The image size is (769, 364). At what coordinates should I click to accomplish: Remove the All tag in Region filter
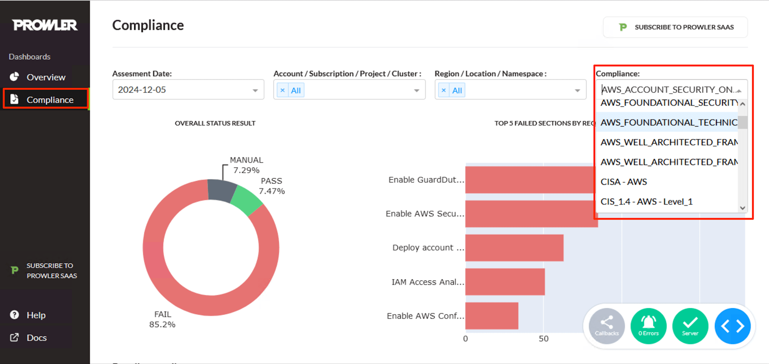[x=444, y=90]
